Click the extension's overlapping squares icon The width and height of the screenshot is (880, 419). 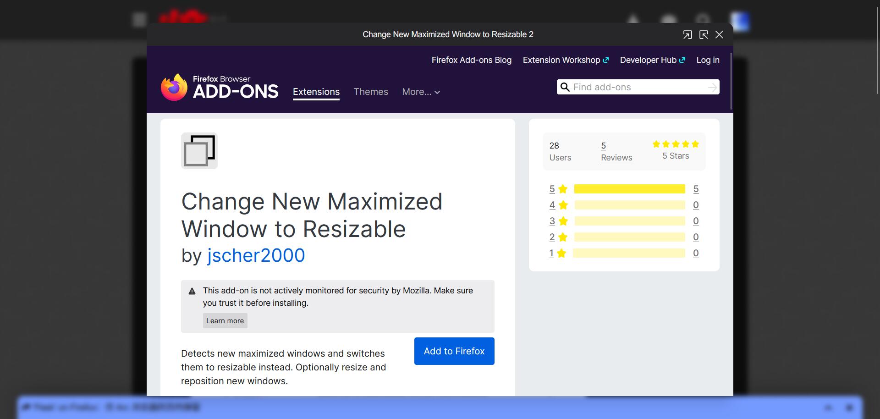pyautogui.click(x=199, y=151)
